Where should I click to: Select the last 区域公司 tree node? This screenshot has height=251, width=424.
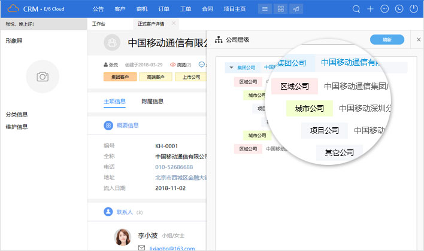click(x=248, y=149)
